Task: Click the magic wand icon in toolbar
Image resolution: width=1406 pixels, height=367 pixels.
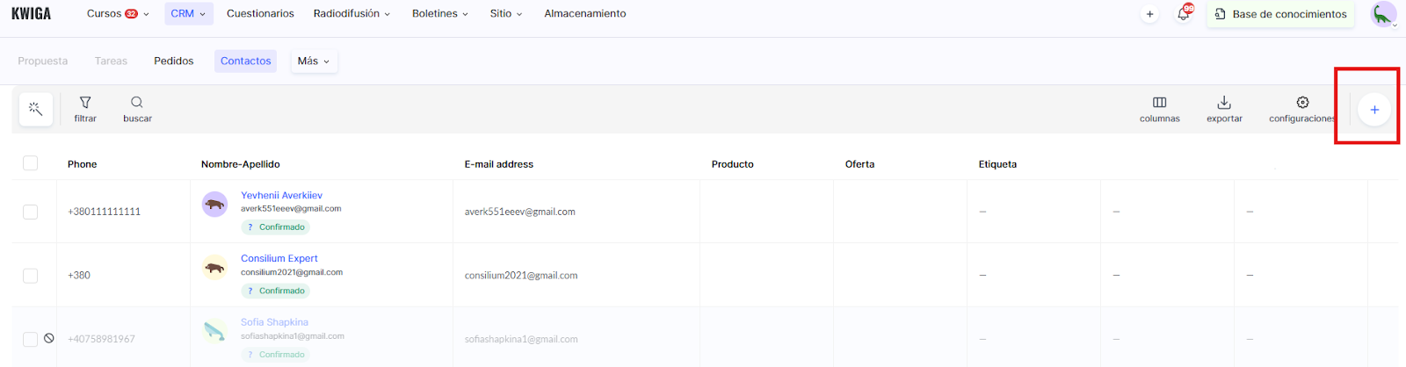Action: pos(36,109)
